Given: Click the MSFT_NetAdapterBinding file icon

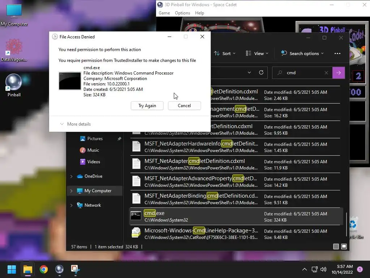Looking at the screenshot, I should (x=136, y=198).
